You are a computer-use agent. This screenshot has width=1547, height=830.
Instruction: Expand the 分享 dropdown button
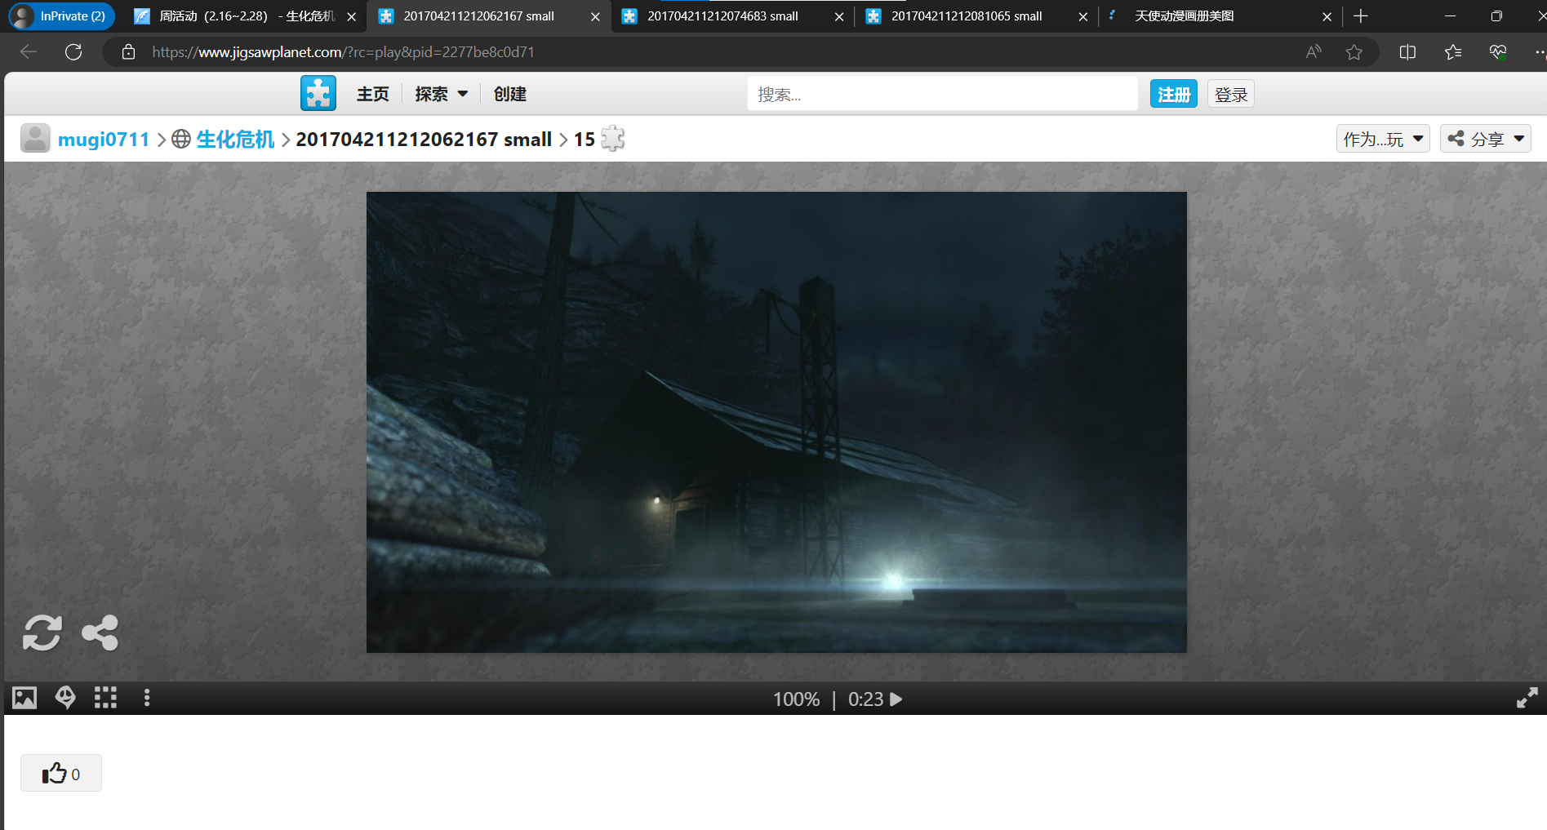(x=1485, y=139)
